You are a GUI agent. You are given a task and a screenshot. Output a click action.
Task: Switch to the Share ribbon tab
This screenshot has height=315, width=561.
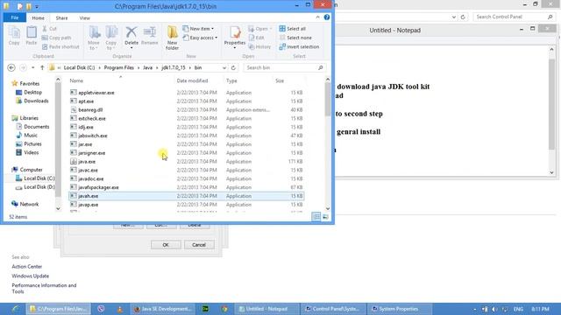61,17
